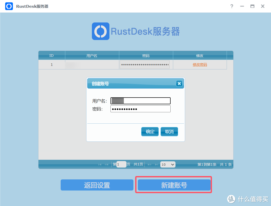The height and width of the screenshot is (206, 271).
Task: Click the 返回设置 button
Action: (x=97, y=185)
